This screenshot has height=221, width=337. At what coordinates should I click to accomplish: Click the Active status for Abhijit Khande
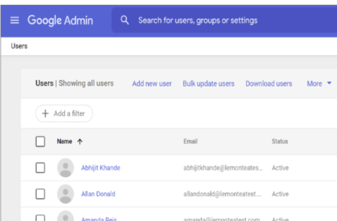[x=280, y=168]
